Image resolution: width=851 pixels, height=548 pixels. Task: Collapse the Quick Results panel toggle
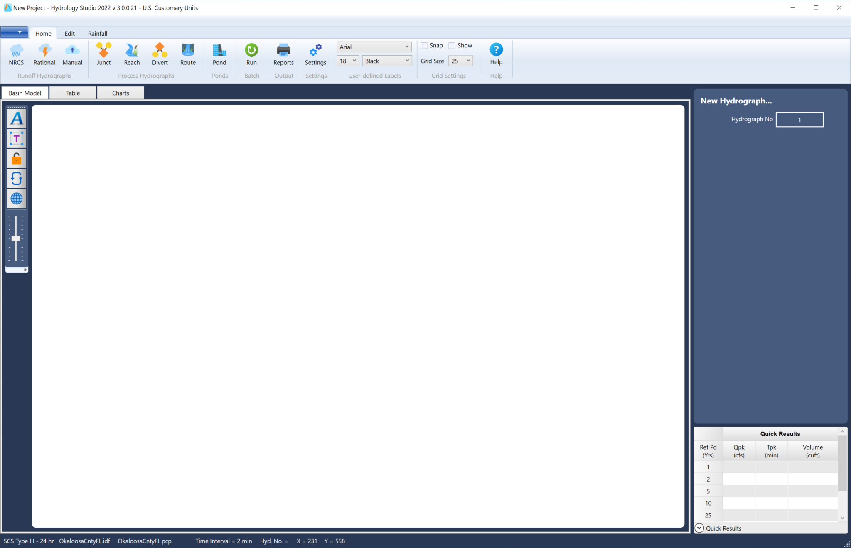coord(699,528)
